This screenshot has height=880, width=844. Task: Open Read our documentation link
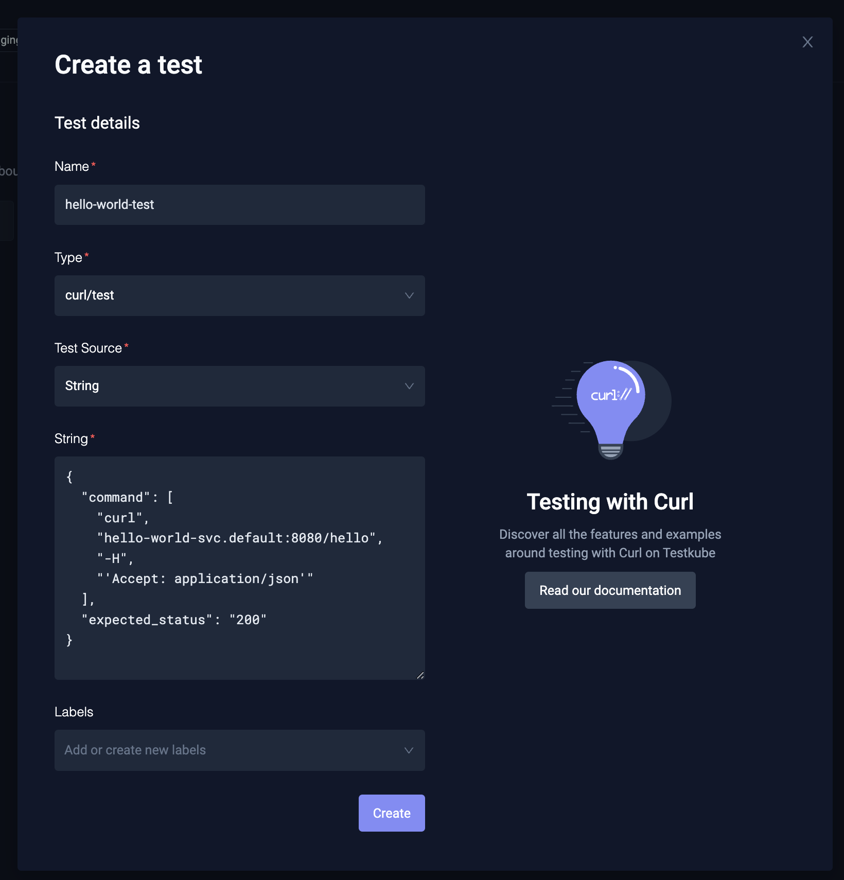coord(610,590)
